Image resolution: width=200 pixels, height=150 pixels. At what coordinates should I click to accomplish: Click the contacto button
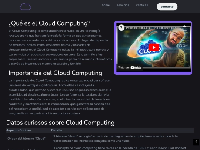(x=167, y=7)
